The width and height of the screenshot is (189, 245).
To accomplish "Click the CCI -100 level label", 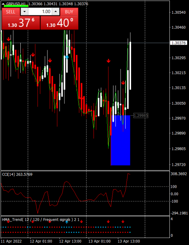I will click(174, 201).
